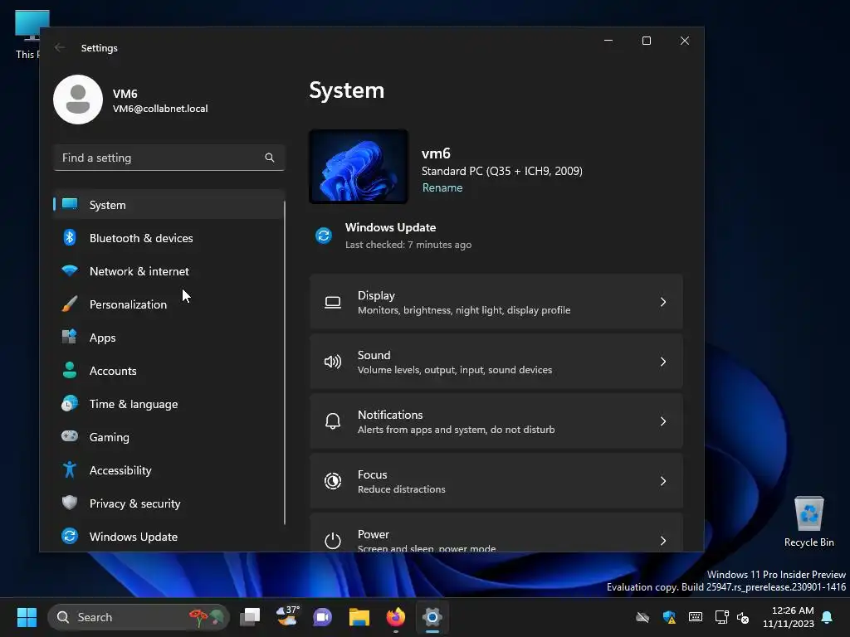Click the sidebar vertical scrollbar
This screenshot has width=850, height=637.
(x=285, y=363)
